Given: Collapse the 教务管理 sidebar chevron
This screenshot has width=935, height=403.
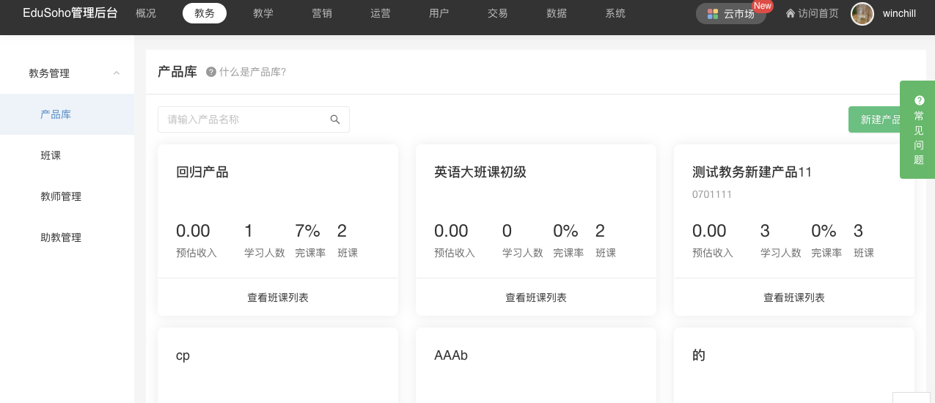Looking at the screenshot, I should coord(117,73).
